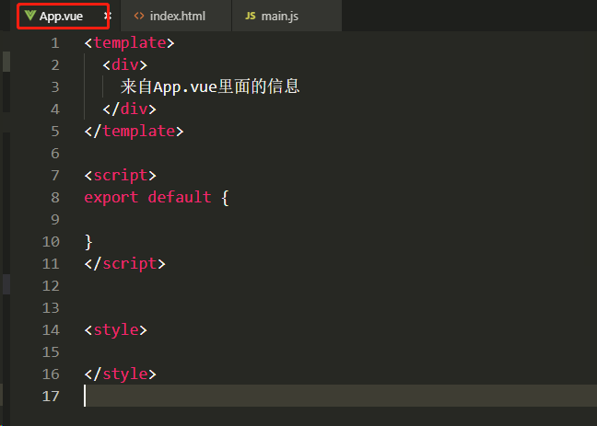
Task: Click the closing div tag
Action: coord(130,109)
